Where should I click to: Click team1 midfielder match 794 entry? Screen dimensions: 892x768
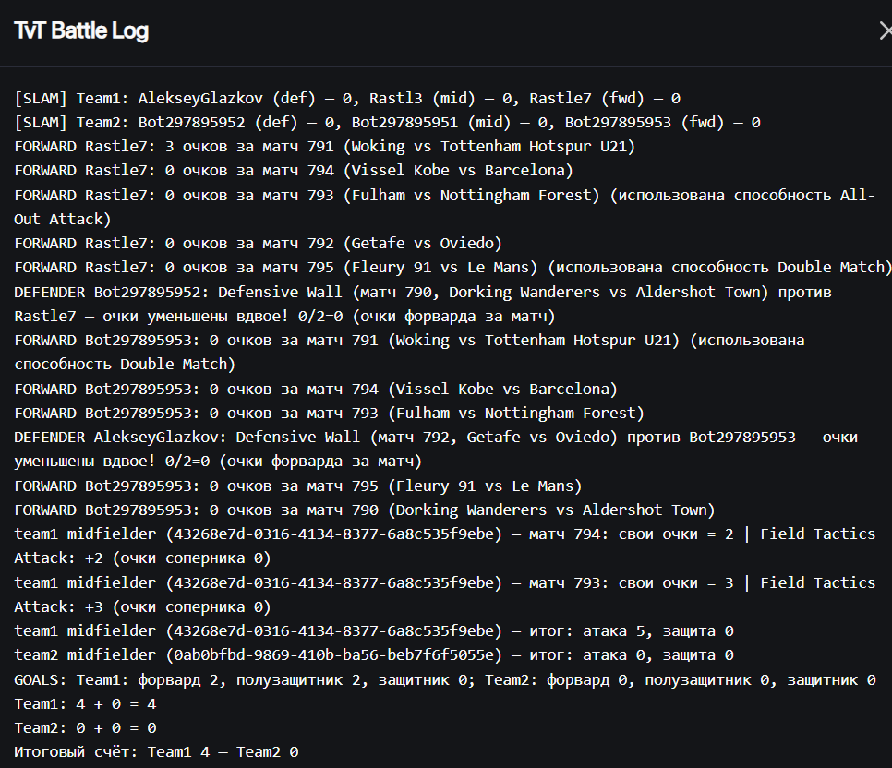(443, 534)
